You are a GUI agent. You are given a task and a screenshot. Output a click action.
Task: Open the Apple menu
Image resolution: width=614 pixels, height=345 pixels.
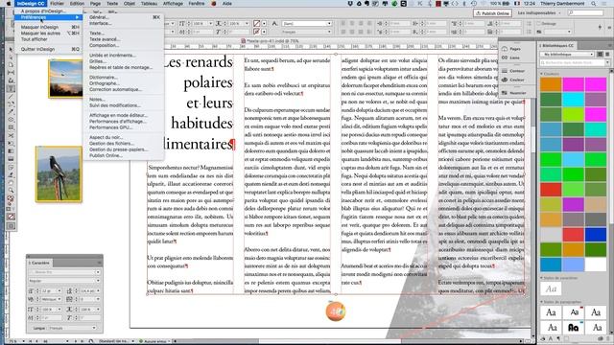pos(9,4)
